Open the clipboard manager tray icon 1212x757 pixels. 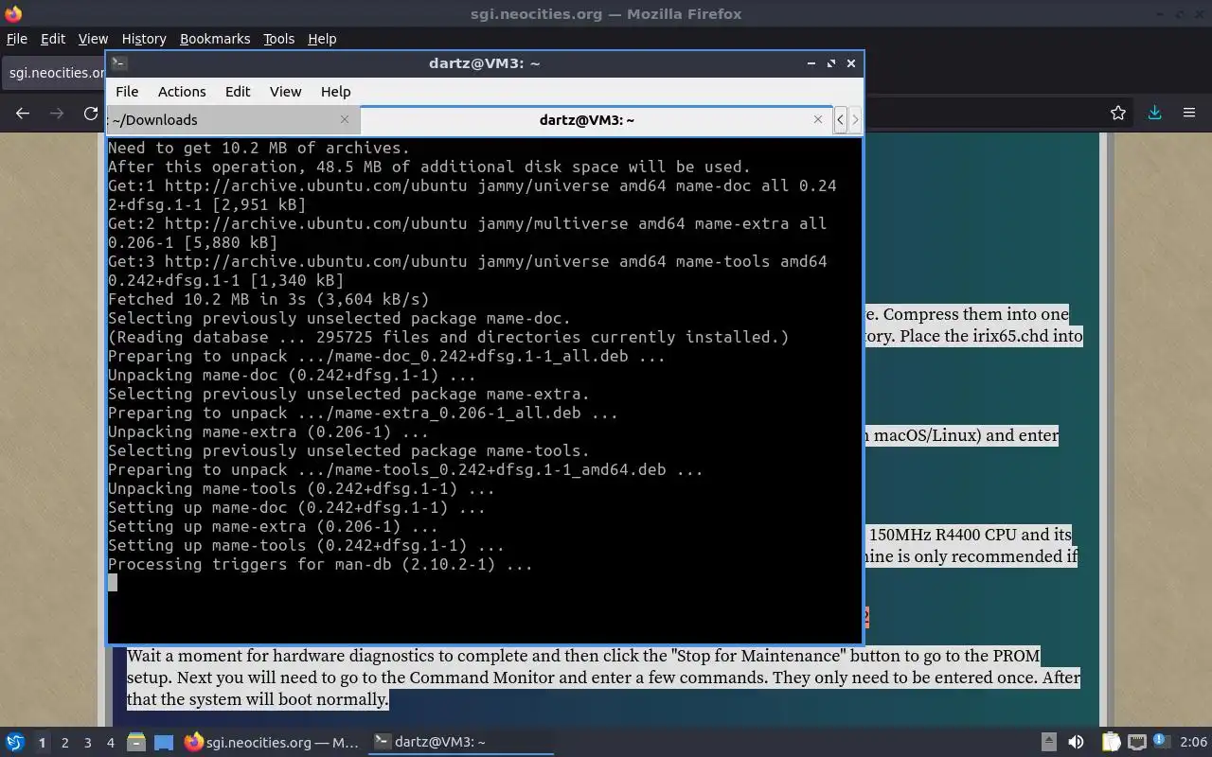point(1111,743)
